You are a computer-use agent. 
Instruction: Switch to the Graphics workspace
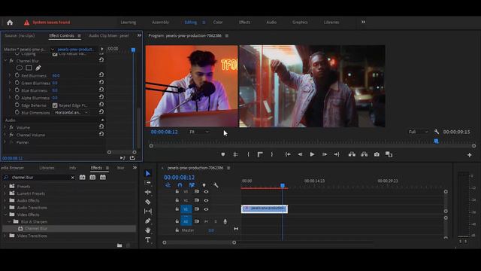300,22
